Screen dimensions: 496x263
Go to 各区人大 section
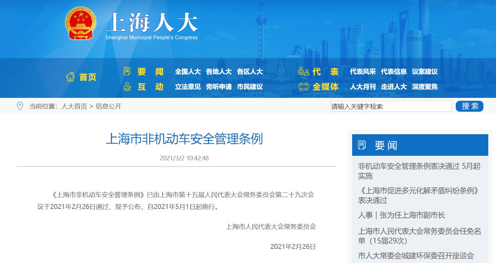(x=250, y=72)
